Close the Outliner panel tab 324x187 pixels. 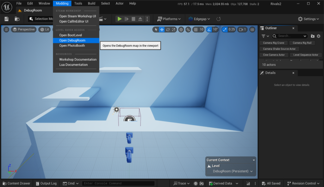[x=293, y=28]
